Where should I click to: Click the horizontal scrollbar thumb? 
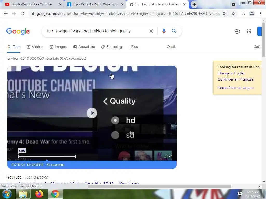(160, 186)
